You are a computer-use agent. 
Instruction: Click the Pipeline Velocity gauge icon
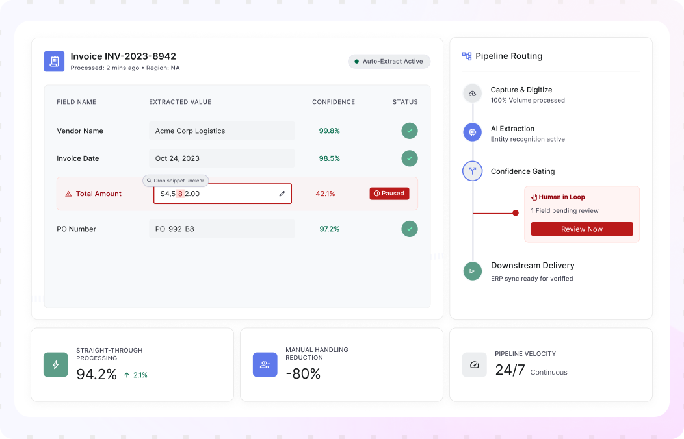(x=475, y=364)
